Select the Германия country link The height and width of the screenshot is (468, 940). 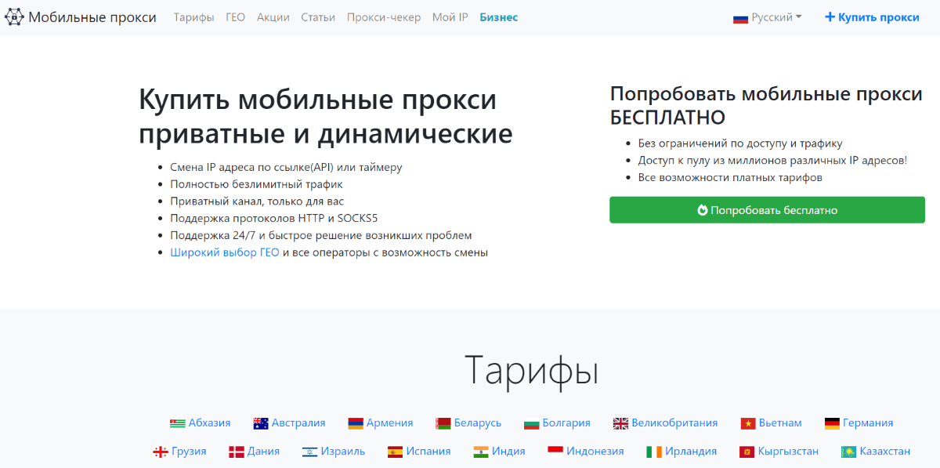tap(868, 423)
